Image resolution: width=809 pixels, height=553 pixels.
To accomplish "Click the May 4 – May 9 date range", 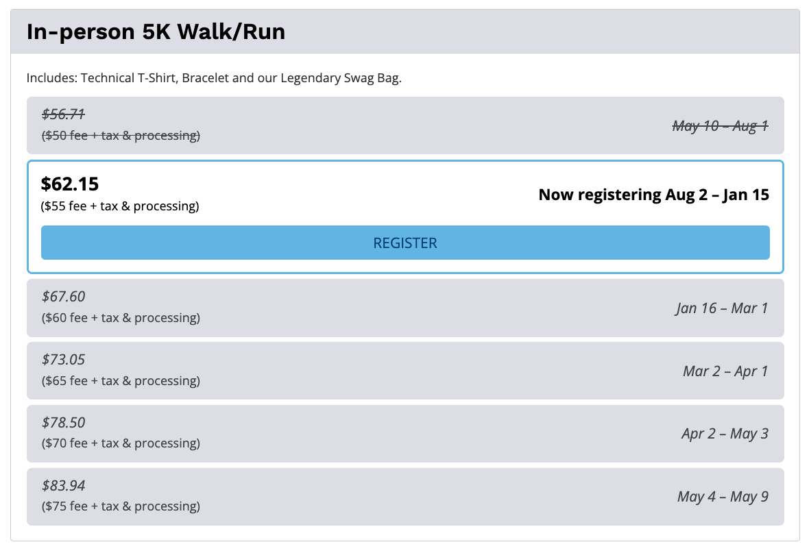I will pos(723,497).
